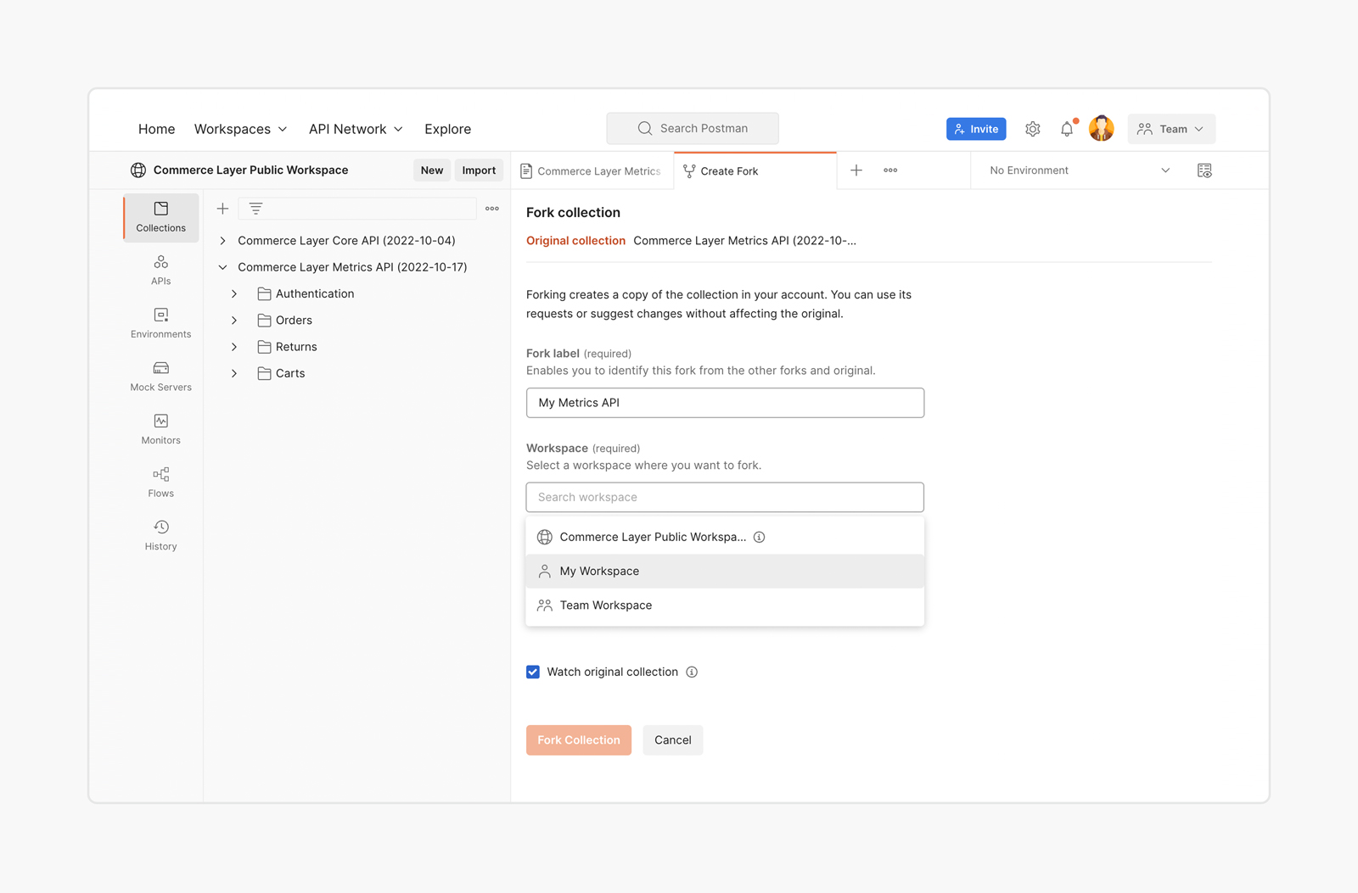This screenshot has height=893, width=1358.
Task: Open the Flows sidebar panel
Action: click(160, 483)
